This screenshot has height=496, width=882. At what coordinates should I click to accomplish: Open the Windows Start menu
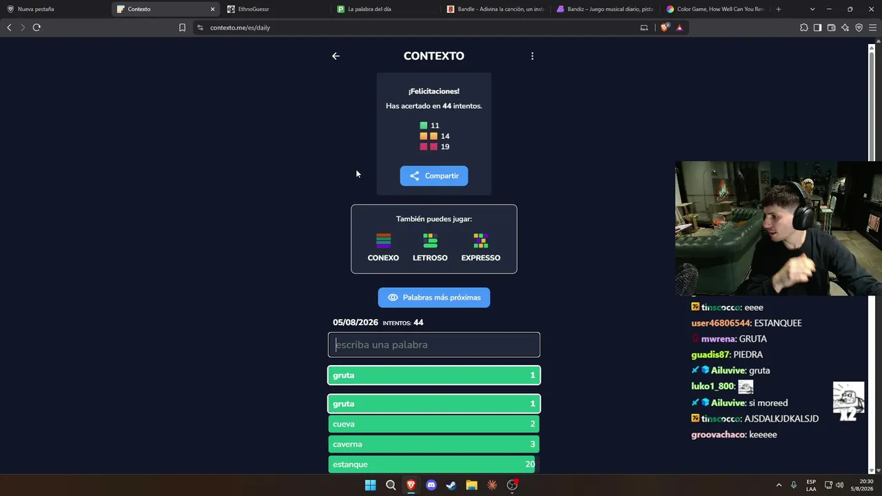[370, 485]
